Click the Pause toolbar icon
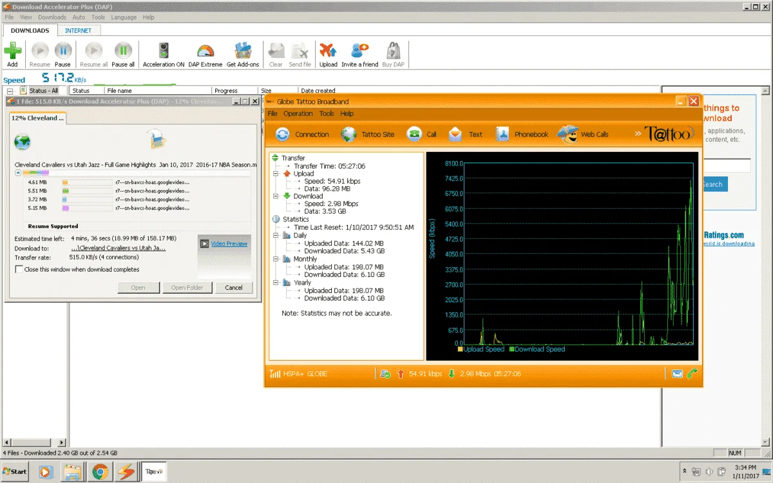The width and height of the screenshot is (773, 483). coord(63,51)
